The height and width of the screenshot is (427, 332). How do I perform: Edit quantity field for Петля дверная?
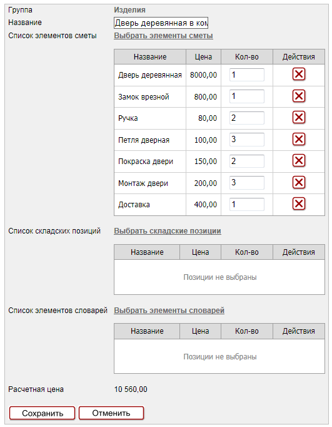coord(246,140)
